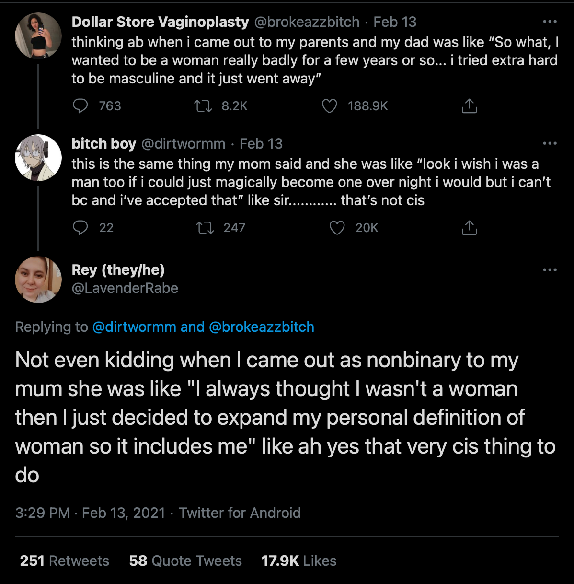574x584 pixels.
Task: Open more options on @brokeazzbitch tweet
Action: click(x=550, y=22)
